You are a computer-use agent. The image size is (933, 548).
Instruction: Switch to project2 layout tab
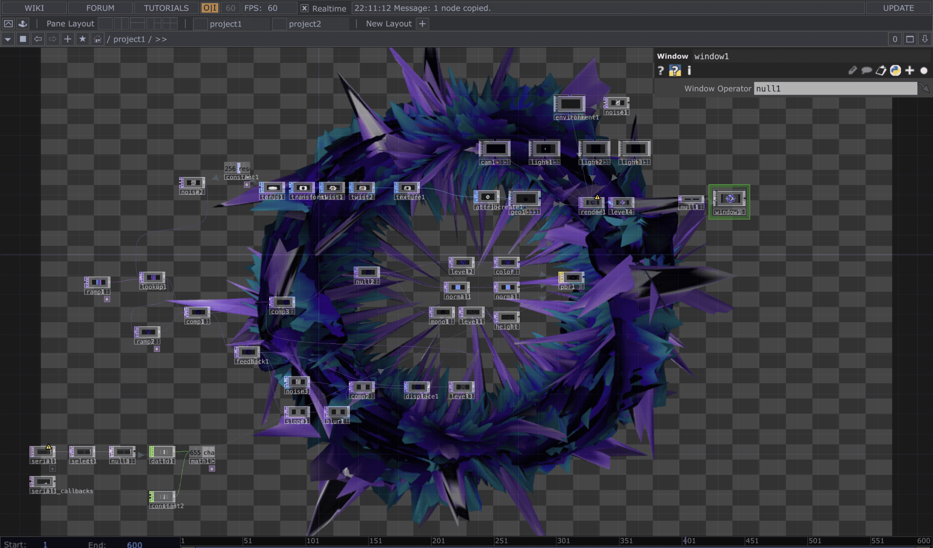click(305, 24)
